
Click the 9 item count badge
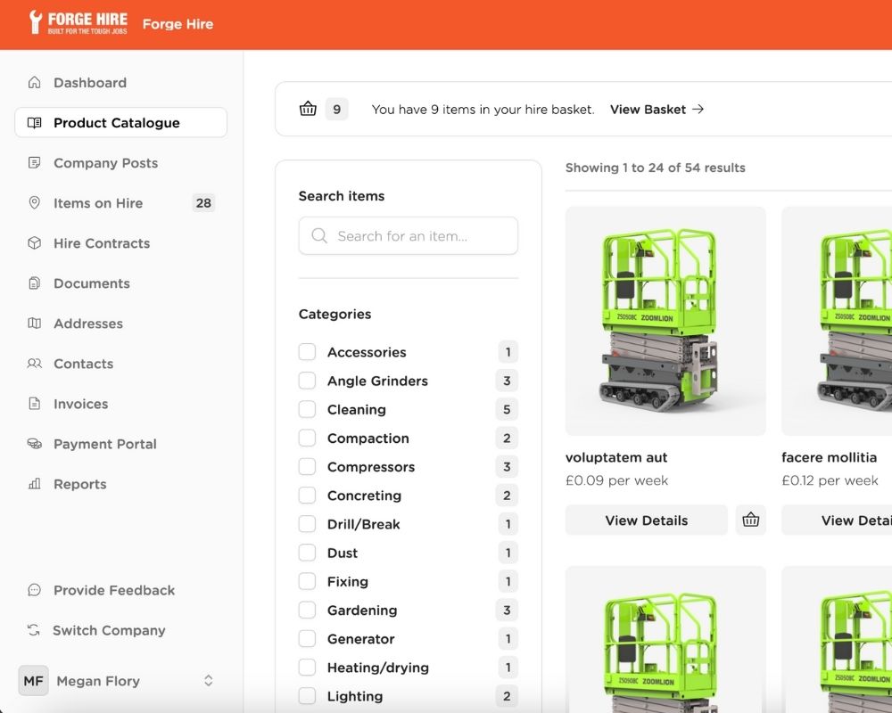pos(337,109)
